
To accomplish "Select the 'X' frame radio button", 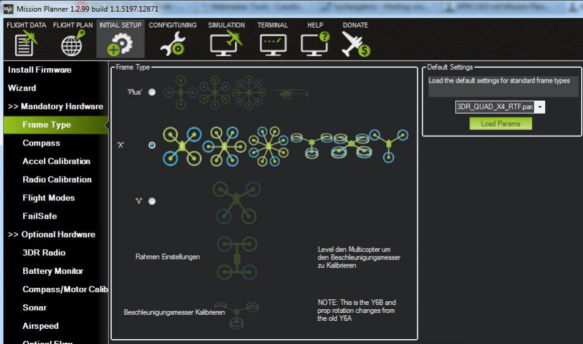I will point(152,145).
